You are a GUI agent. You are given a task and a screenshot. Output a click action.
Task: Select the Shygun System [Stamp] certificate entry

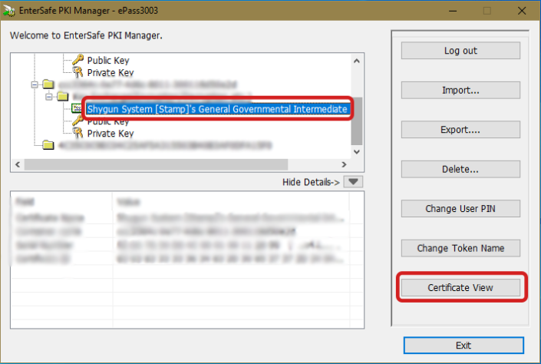coord(217,109)
